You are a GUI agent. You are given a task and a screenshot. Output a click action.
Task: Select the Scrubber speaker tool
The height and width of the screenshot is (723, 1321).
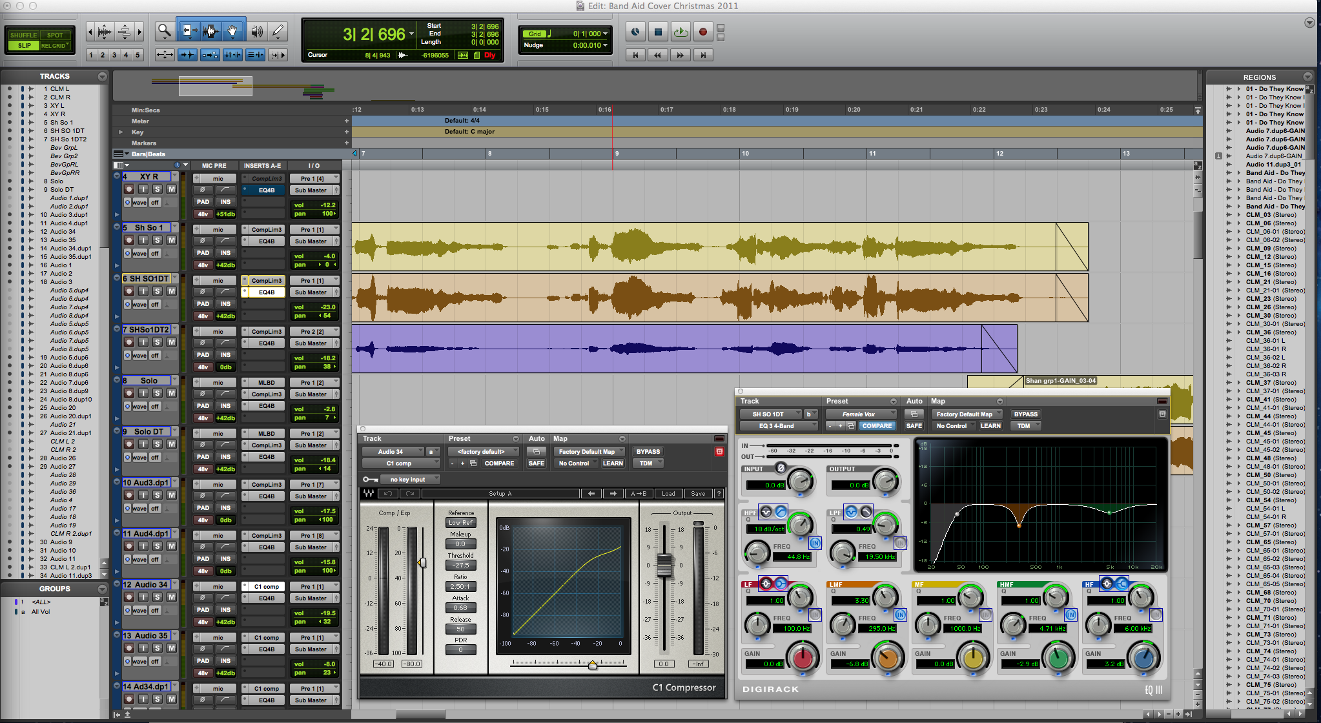point(256,30)
